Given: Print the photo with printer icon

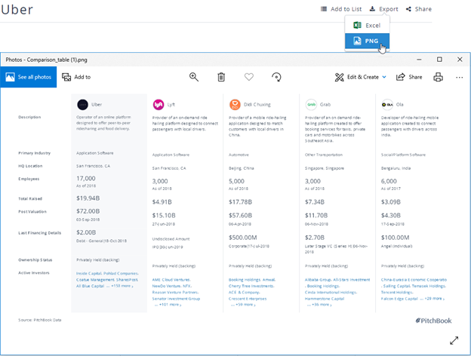Looking at the screenshot, I should click(438, 77).
